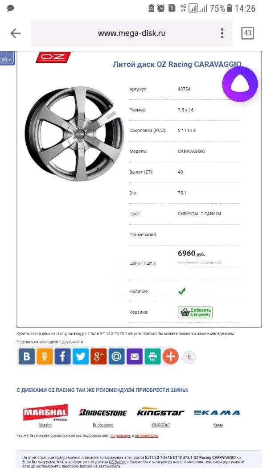Open Bridgestone tyres link
Viewport: 263px width, 468px height.
(103, 425)
